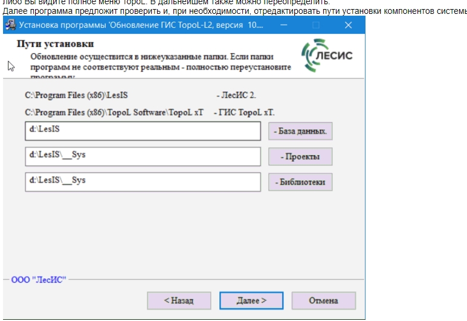Select the 'C:\Program Files (x86)\LesIS' path text
Screen dimensions: 467x321
tap(77, 95)
